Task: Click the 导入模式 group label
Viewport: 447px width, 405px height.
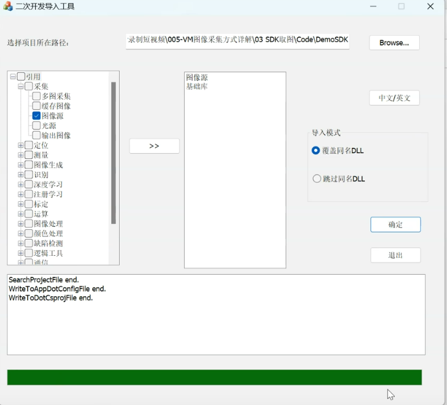Action: 326,133
